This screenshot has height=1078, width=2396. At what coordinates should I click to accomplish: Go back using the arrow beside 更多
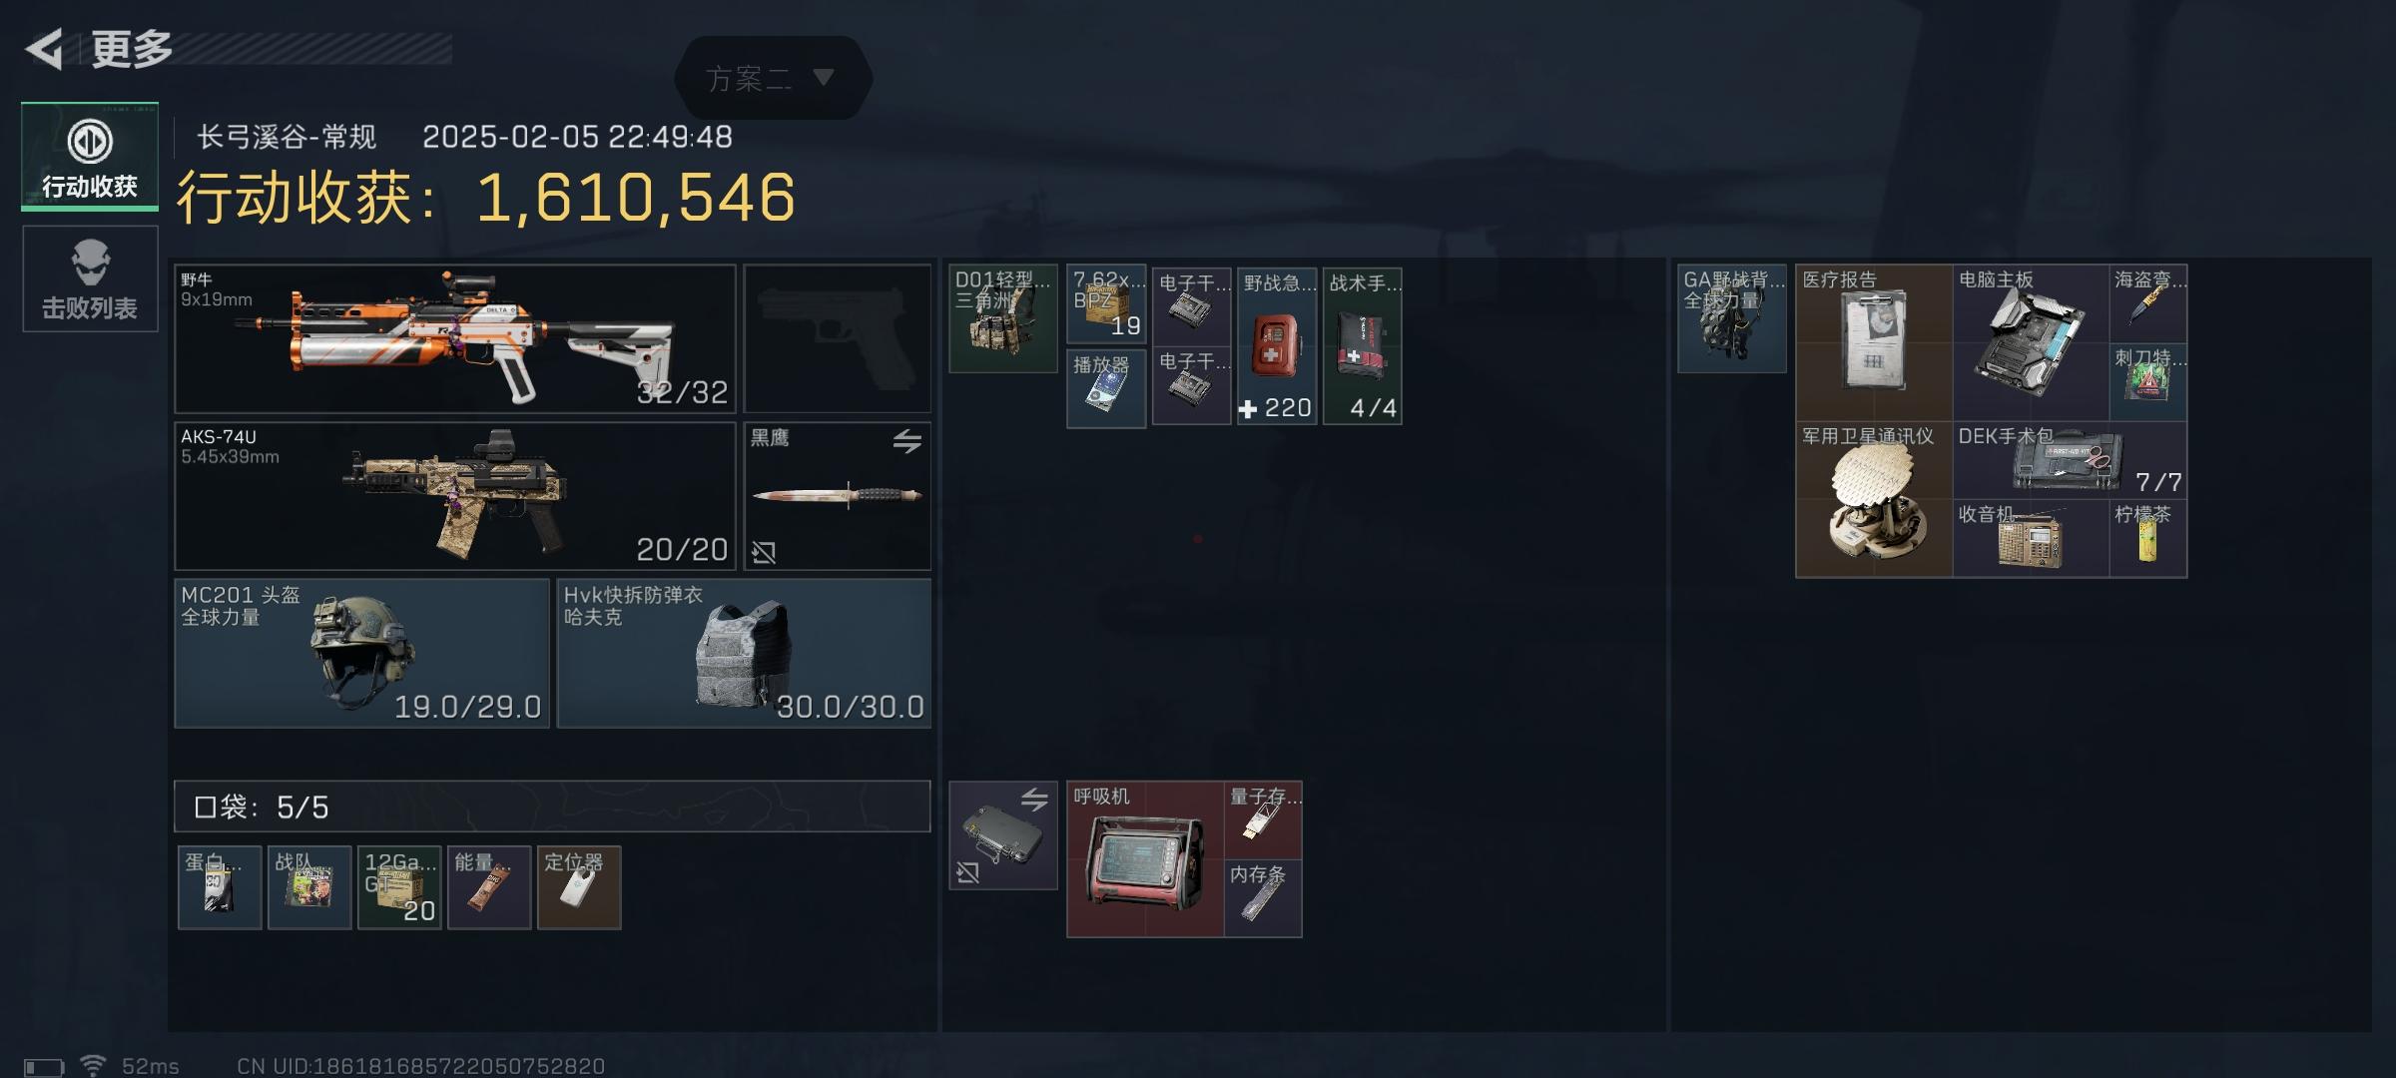(x=44, y=49)
